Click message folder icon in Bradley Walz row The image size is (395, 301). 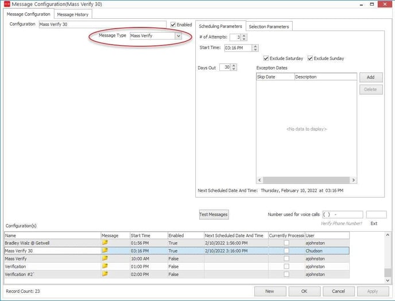[x=105, y=243]
